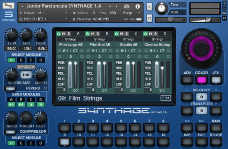Click the camera snapshot icon
The width and height of the screenshot is (228, 149).
[127, 7]
